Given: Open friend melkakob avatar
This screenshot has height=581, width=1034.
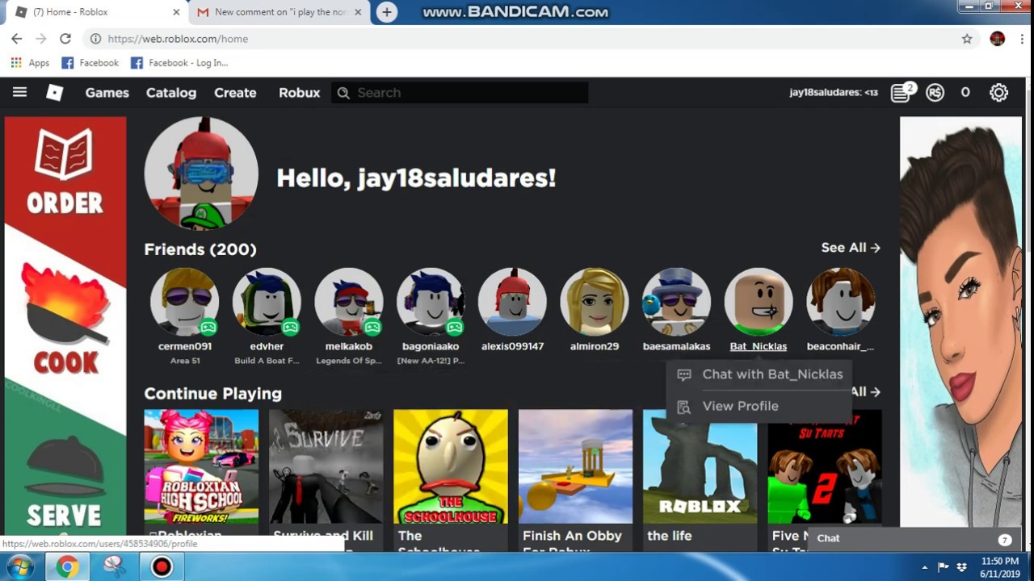Looking at the screenshot, I should 349,303.
